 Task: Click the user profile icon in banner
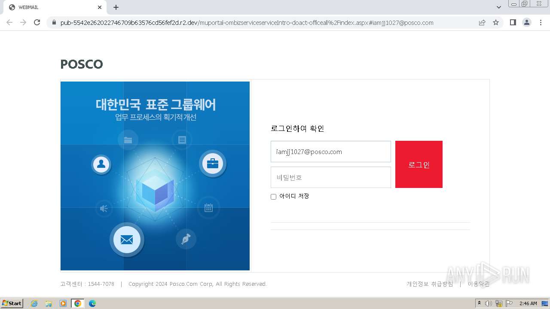(101, 164)
